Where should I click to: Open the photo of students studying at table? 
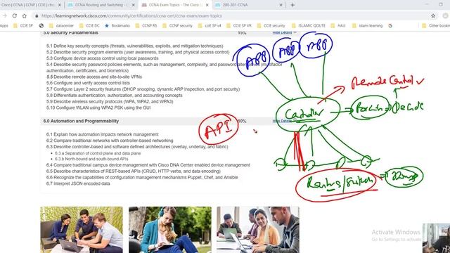coord(258,230)
